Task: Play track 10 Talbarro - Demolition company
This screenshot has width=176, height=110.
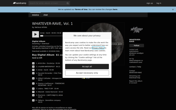Action: [33, 100]
